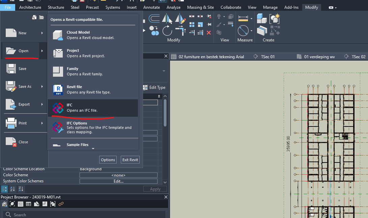This screenshot has height=218, width=368.
Task: Select the Mirror Pick Axis tool
Action: click(x=166, y=19)
